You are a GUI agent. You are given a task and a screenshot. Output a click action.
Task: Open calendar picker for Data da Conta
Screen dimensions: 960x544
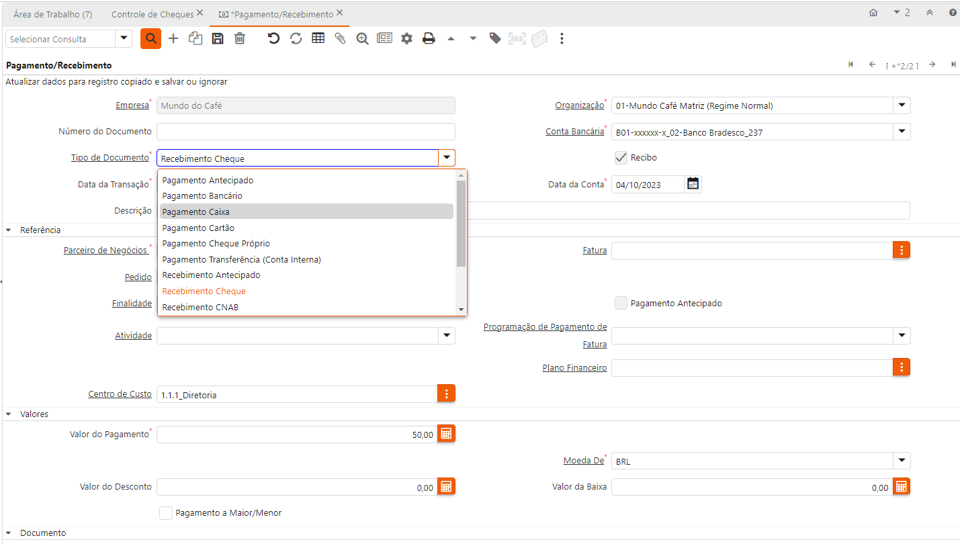click(693, 184)
